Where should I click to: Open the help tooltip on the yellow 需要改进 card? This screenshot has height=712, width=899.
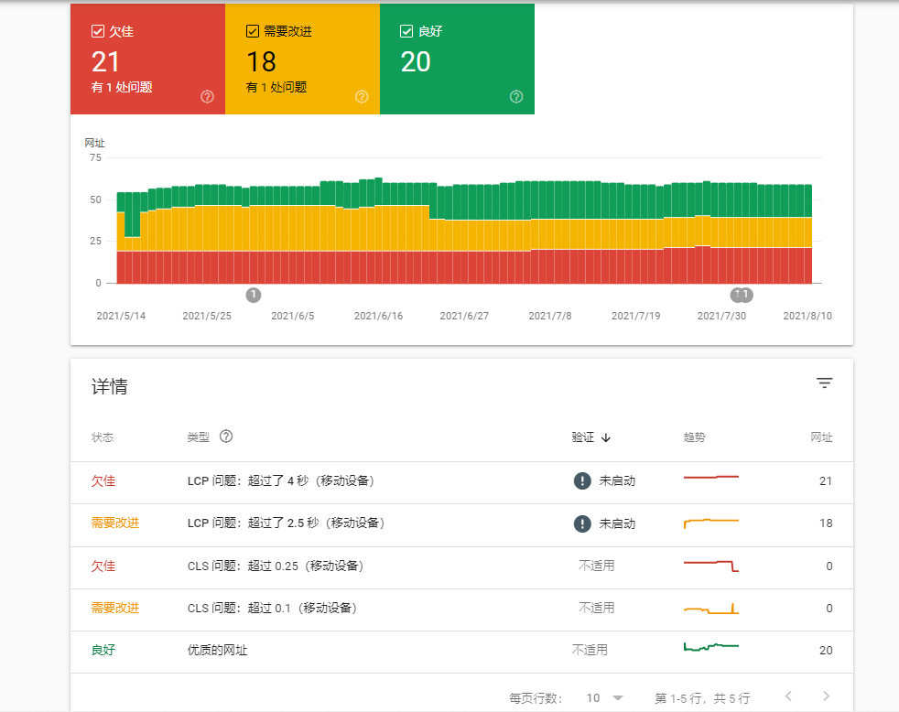click(x=362, y=94)
